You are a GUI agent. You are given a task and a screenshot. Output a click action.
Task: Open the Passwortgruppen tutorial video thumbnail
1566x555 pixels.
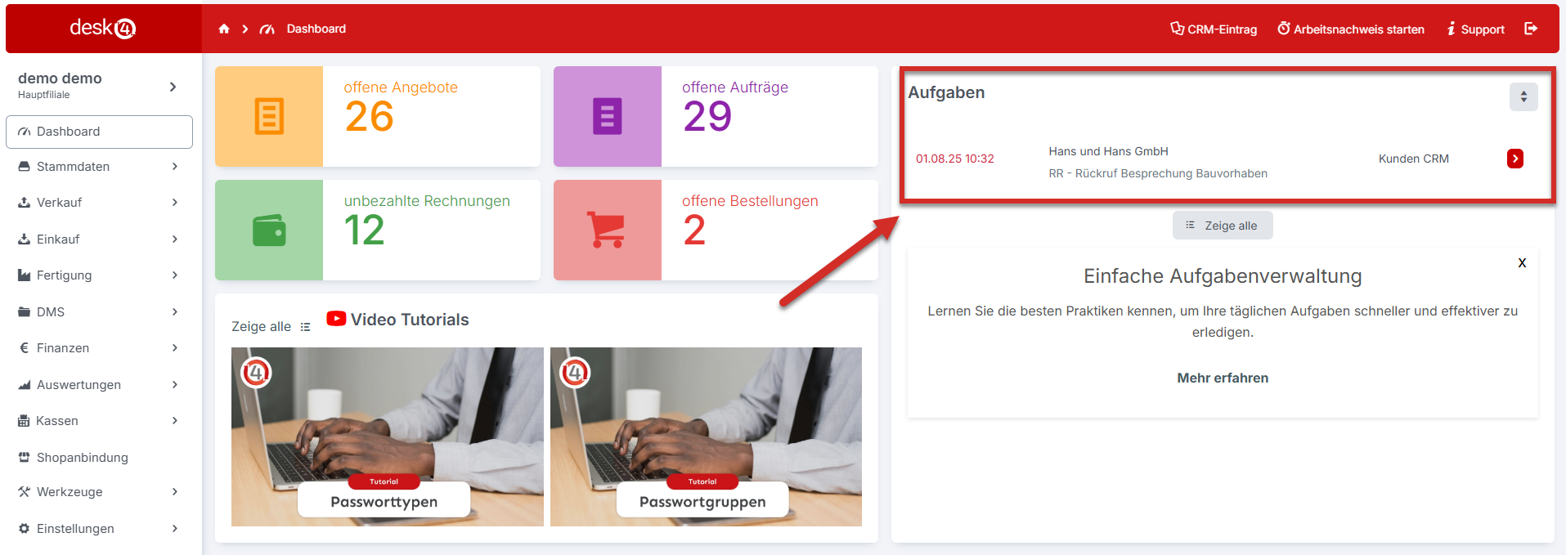(705, 436)
